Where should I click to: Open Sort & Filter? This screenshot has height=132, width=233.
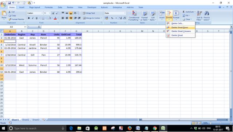(199, 16)
